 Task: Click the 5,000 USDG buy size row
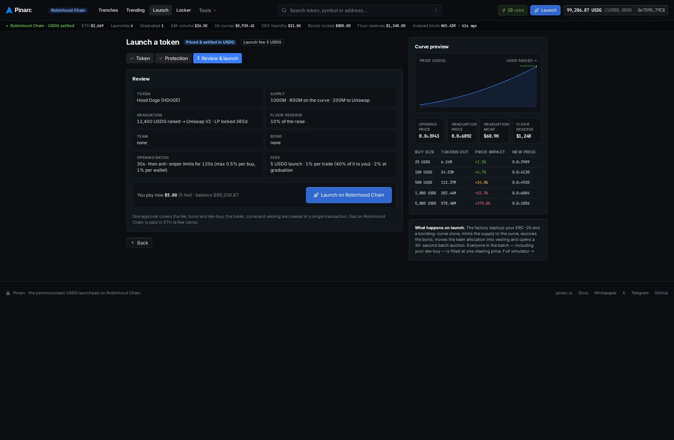pos(478,203)
